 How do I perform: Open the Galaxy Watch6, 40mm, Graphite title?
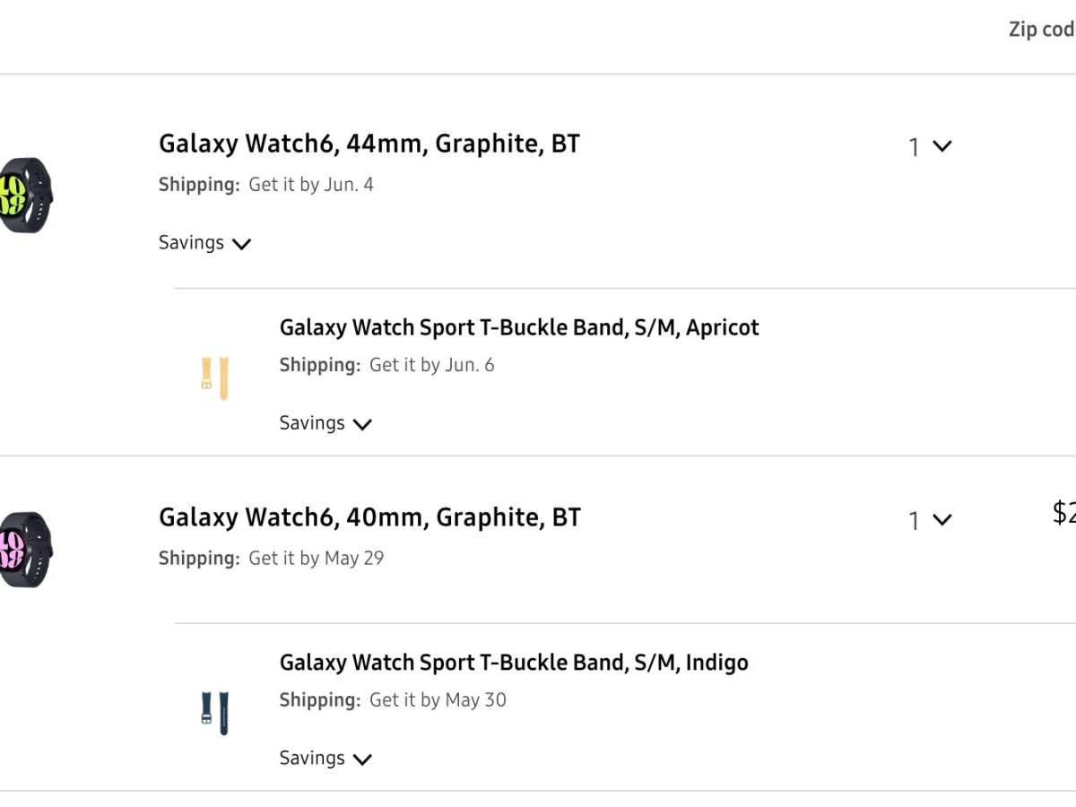[369, 517]
